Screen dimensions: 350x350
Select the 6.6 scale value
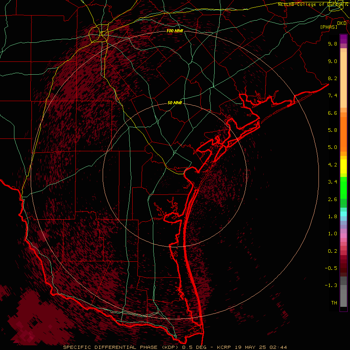tap(332, 113)
